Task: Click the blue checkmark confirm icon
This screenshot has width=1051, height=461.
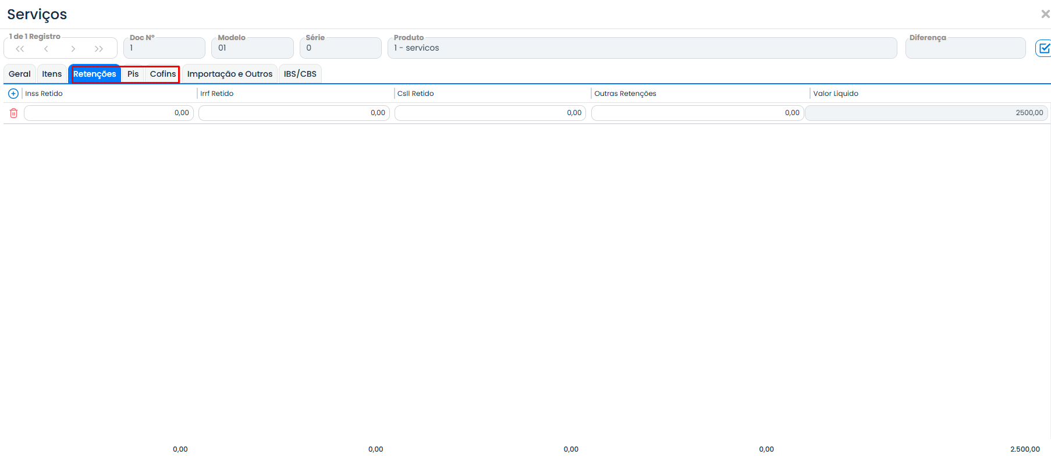Action: point(1043,48)
